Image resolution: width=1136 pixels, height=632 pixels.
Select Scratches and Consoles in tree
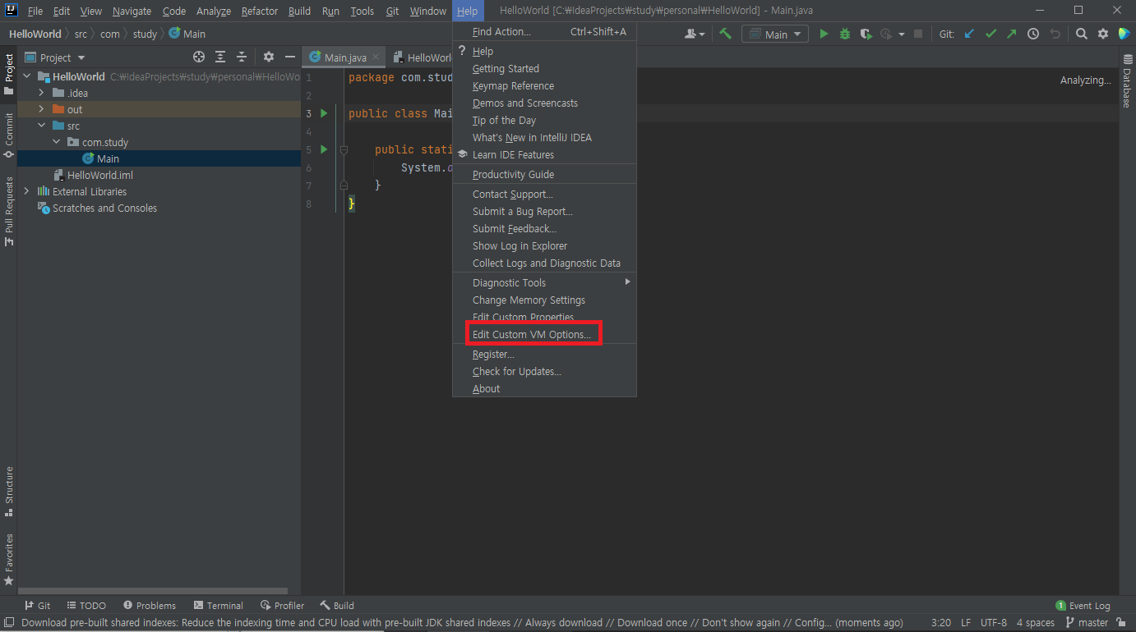pyautogui.click(x=104, y=208)
